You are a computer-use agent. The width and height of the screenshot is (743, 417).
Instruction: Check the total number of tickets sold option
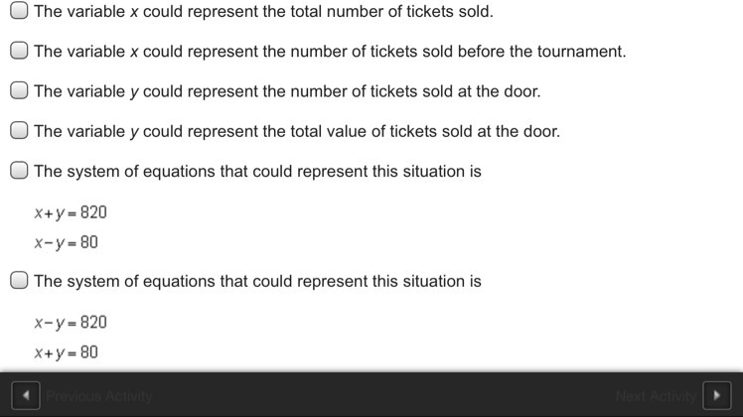point(19,10)
